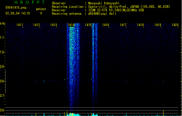Click the yellow marker line after 1419
This screenshot has width=182, height=116.
coord(163,113)
